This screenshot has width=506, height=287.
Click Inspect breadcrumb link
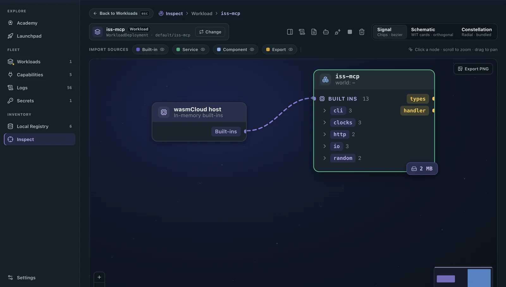[171, 14]
